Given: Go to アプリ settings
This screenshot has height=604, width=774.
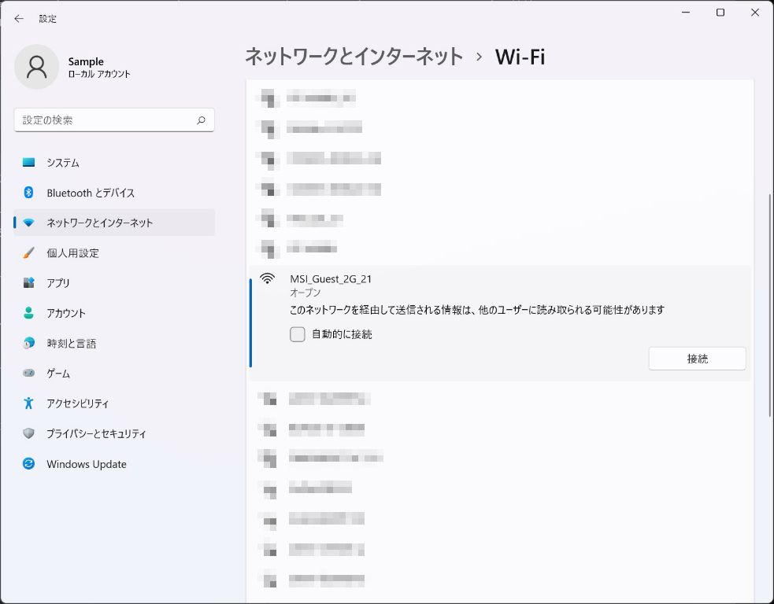Looking at the screenshot, I should [114, 283].
